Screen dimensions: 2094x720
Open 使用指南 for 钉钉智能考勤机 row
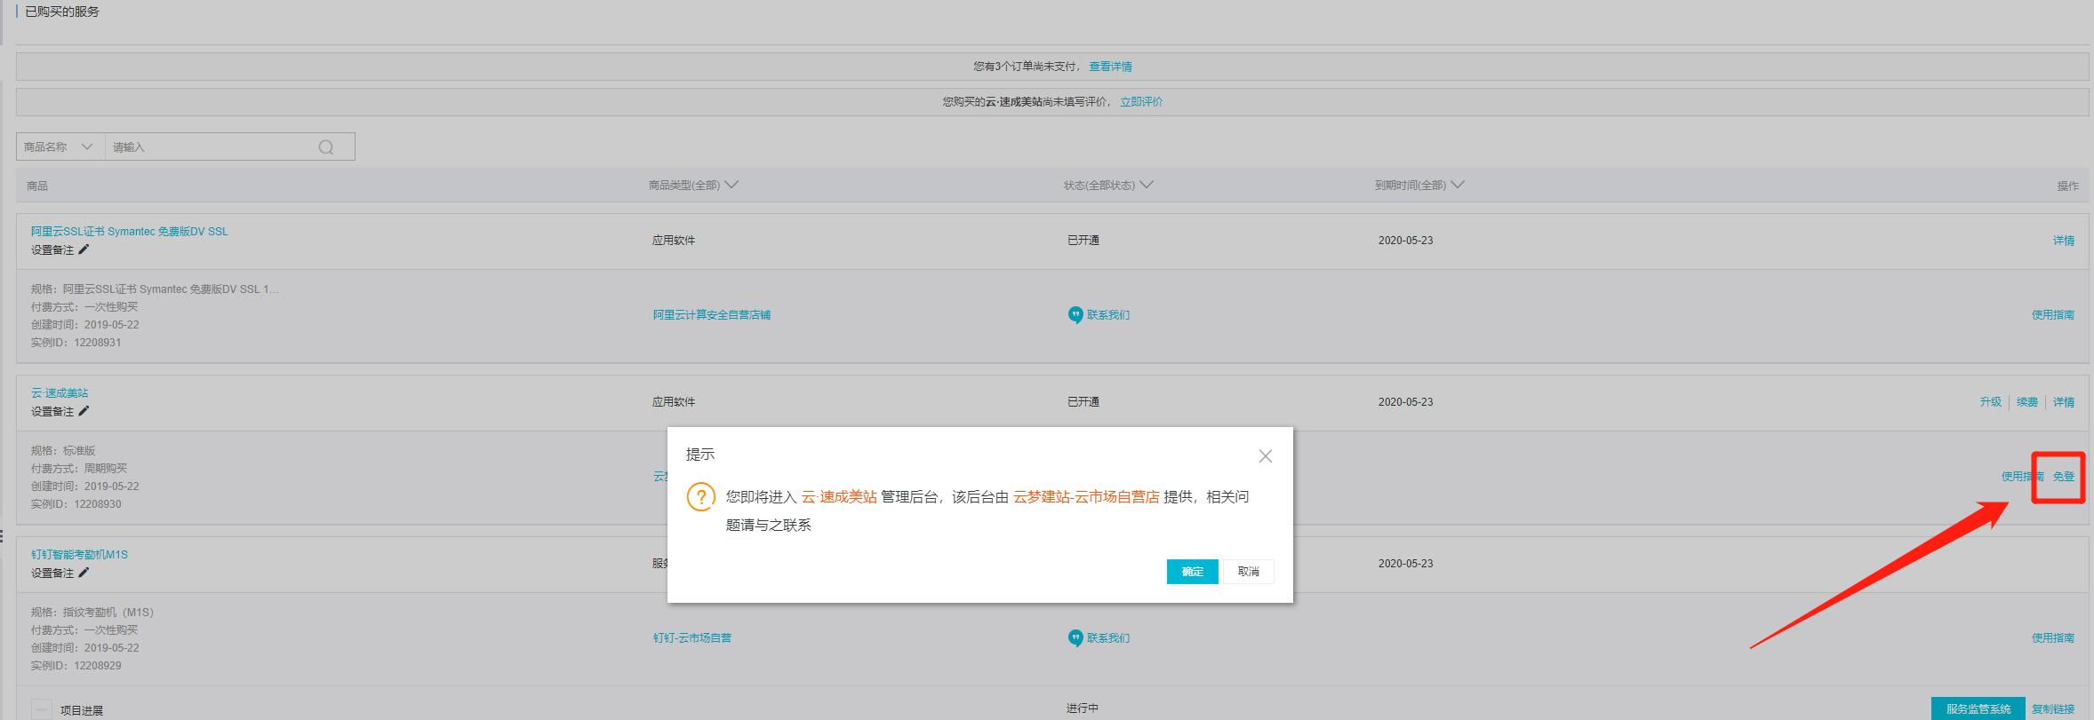pos(2053,638)
